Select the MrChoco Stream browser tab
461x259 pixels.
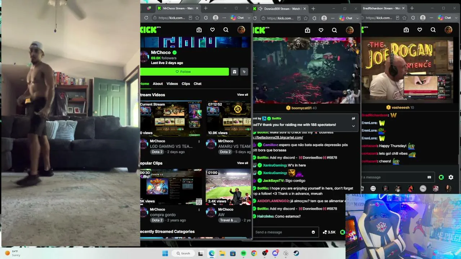pyautogui.click(x=178, y=8)
